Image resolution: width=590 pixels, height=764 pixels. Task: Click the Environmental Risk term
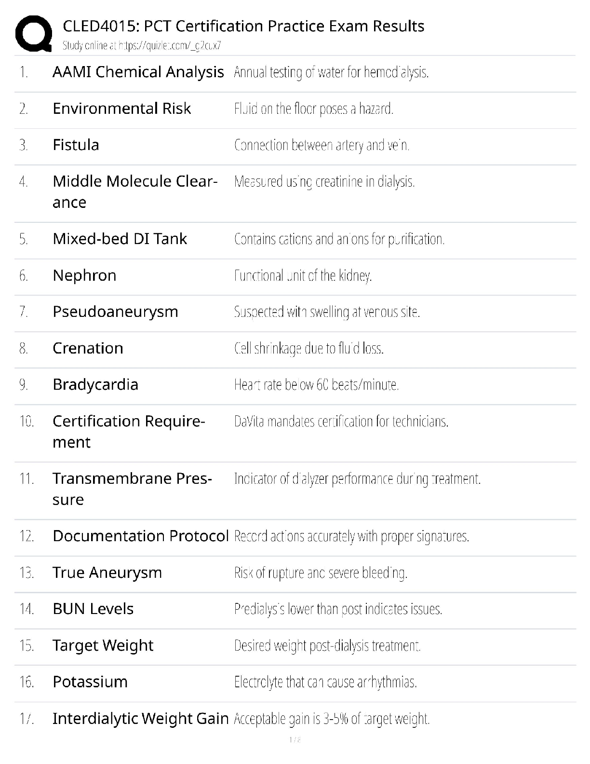point(121,109)
